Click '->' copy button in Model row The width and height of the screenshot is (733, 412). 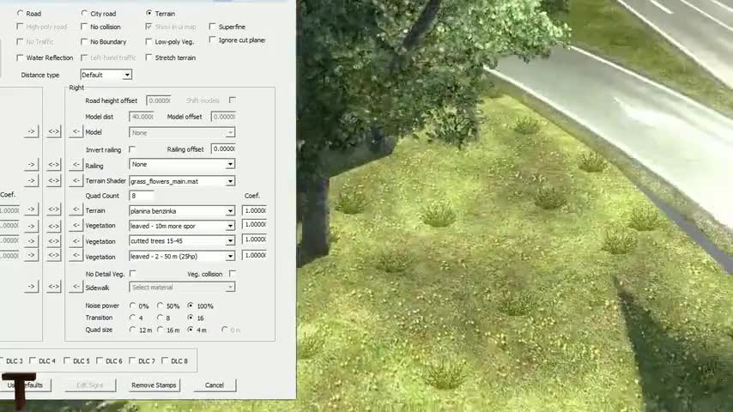31,132
